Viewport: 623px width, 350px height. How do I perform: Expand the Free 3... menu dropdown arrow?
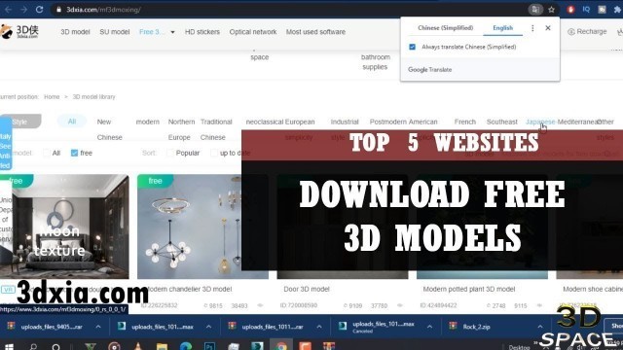click(172, 32)
